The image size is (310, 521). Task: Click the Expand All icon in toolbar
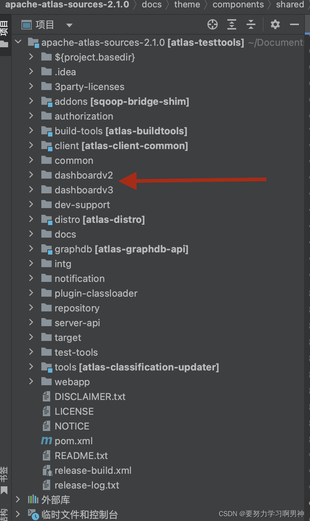coord(231,24)
